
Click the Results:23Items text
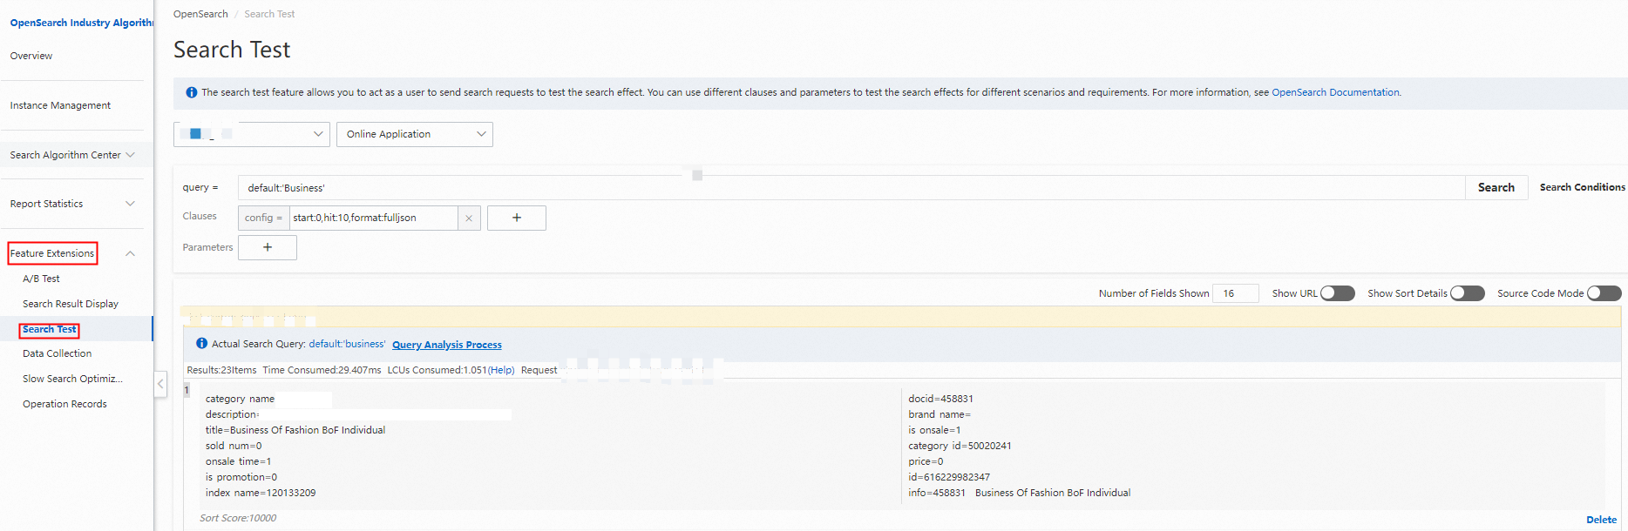click(221, 370)
